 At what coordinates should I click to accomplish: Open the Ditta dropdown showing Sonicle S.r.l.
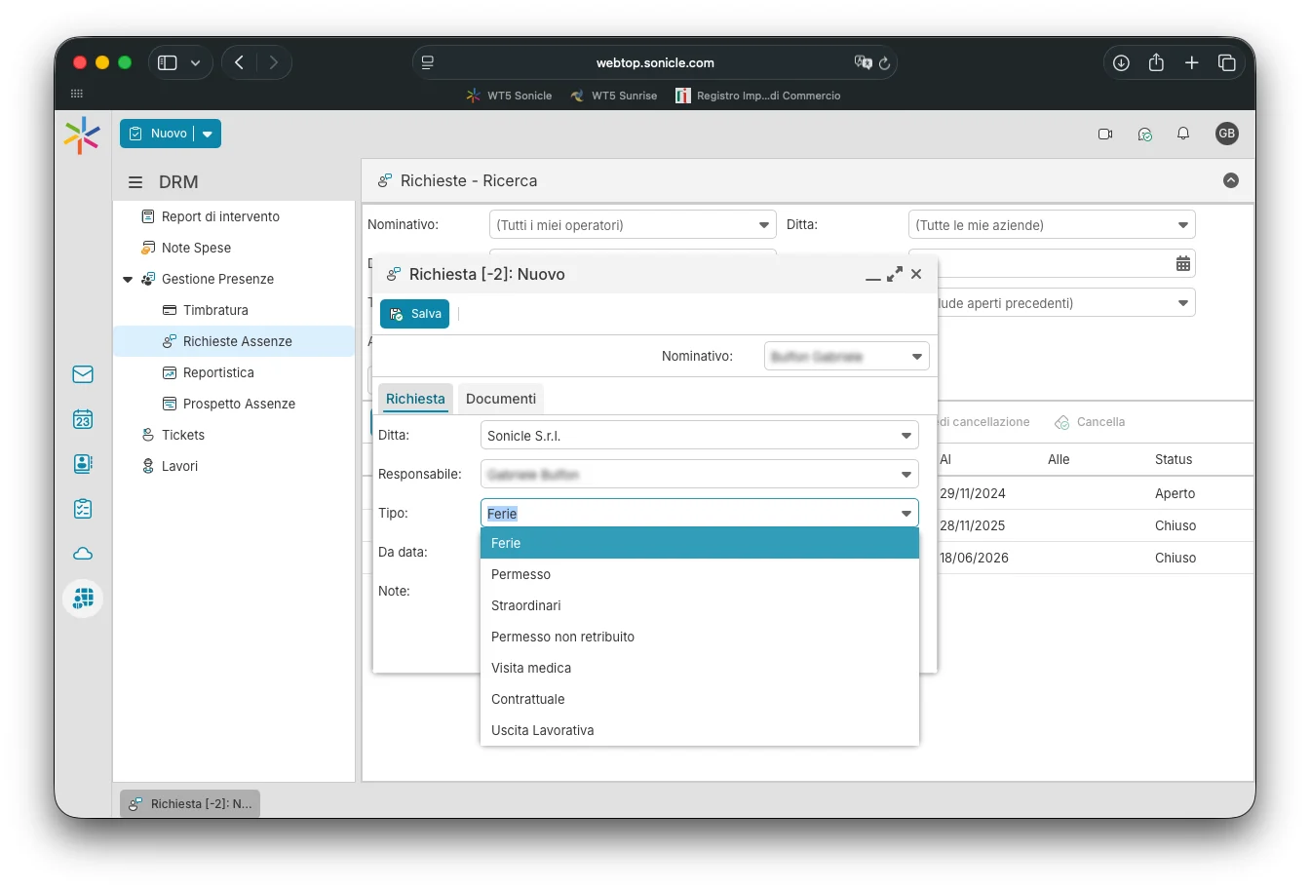pos(905,436)
